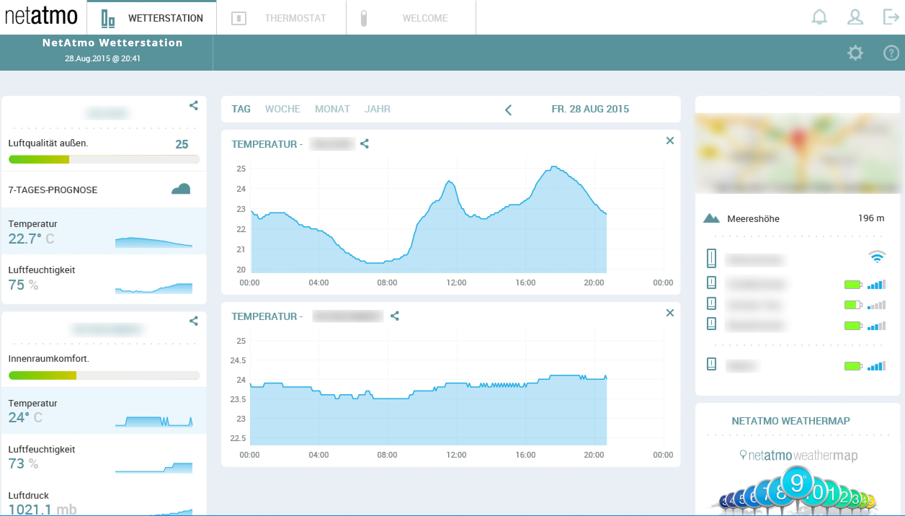Go to previous day with left chevron
Screen dimensions: 905x516
pyautogui.click(x=508, y=110)
